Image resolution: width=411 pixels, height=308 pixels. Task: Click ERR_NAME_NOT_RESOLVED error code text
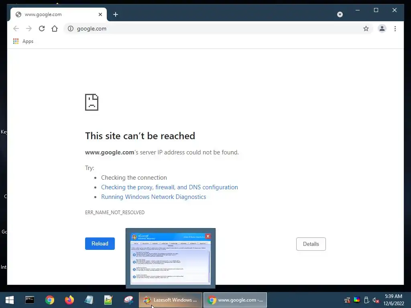(115, 213)
